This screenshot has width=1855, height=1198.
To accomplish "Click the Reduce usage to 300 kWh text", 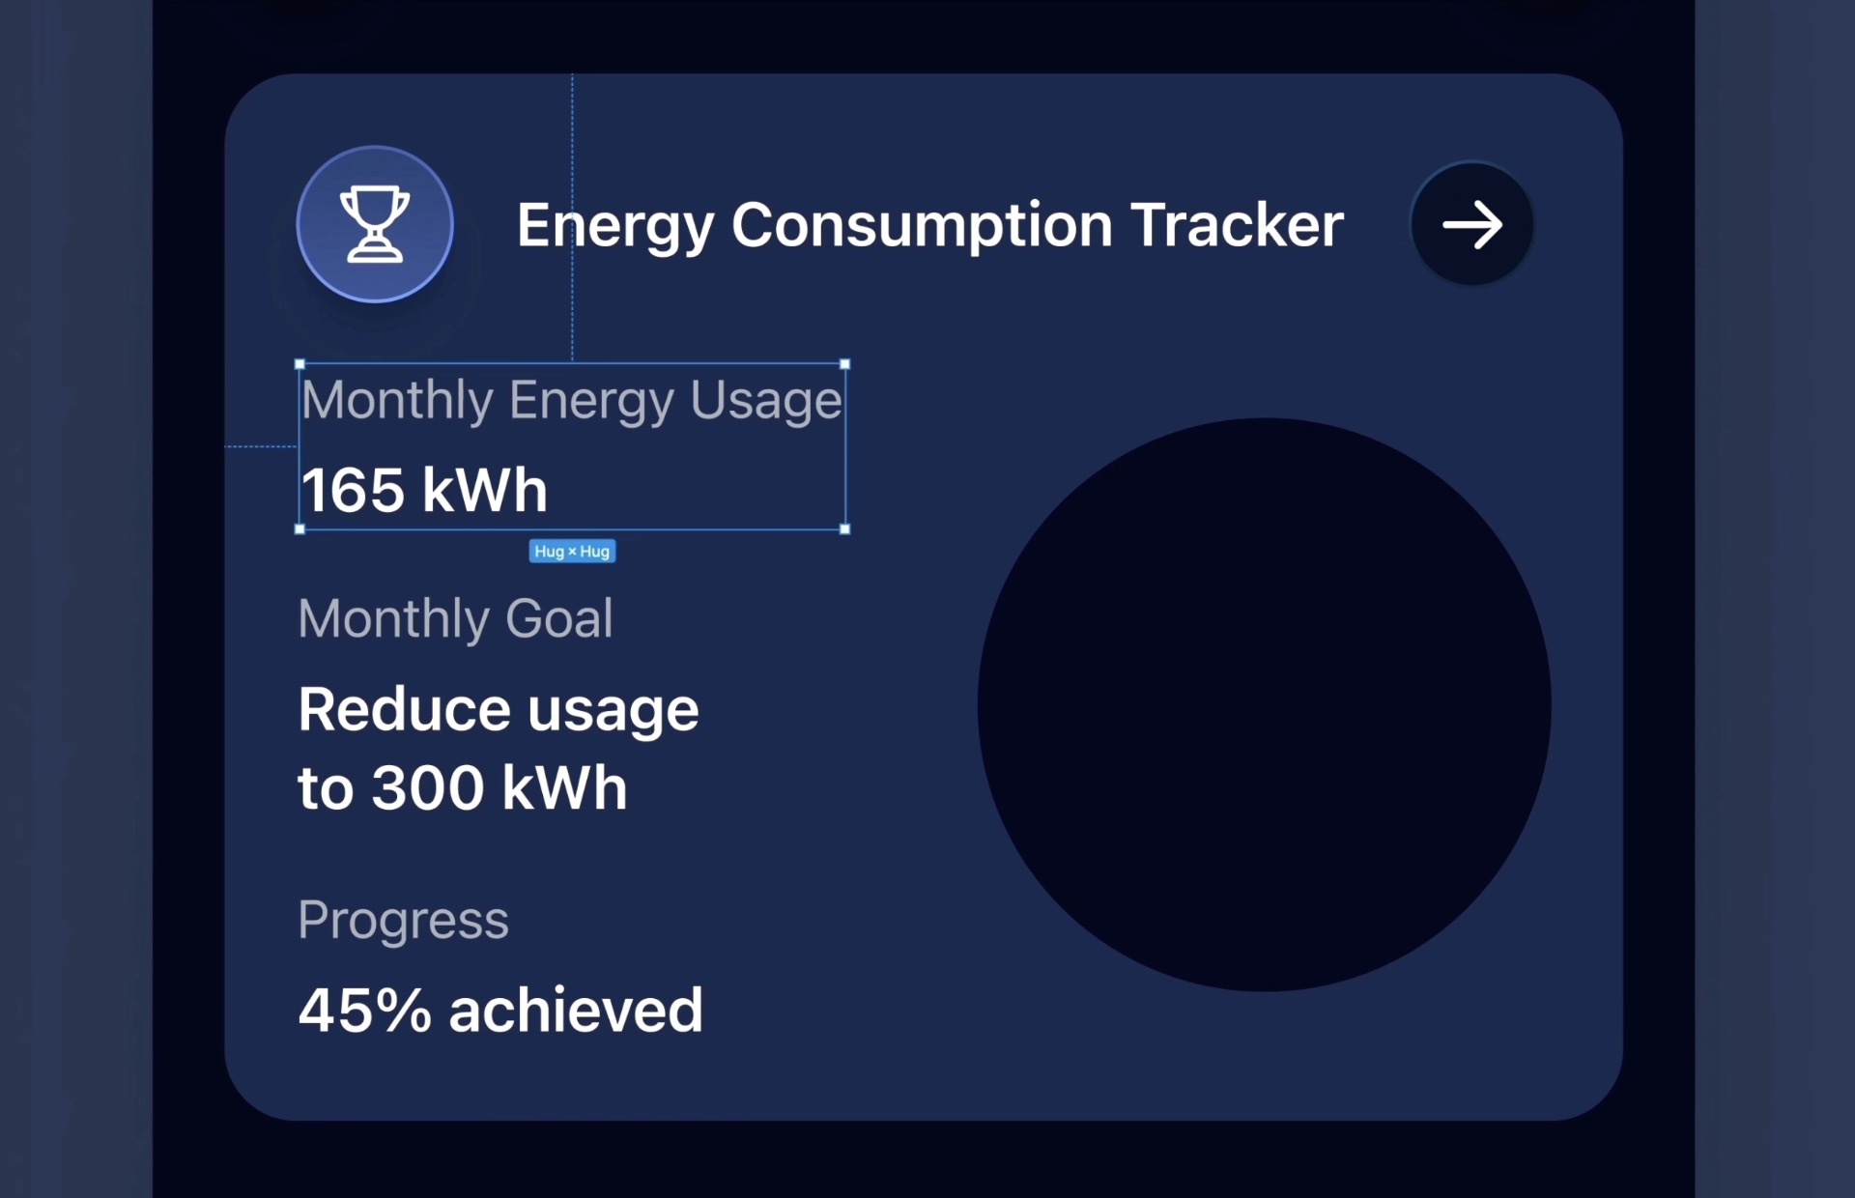I will click(x=498, y=748).
